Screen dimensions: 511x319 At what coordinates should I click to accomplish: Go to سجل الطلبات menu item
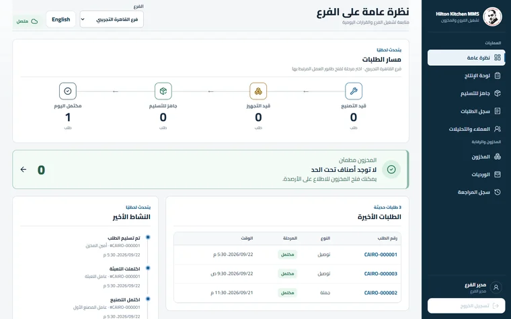[x=467, y=111]
